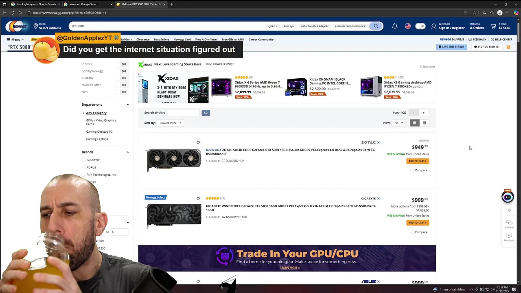The width and height of the screenshot is (521, 293).
Task: Collapse the Brands section
Action: coord(128,152)
